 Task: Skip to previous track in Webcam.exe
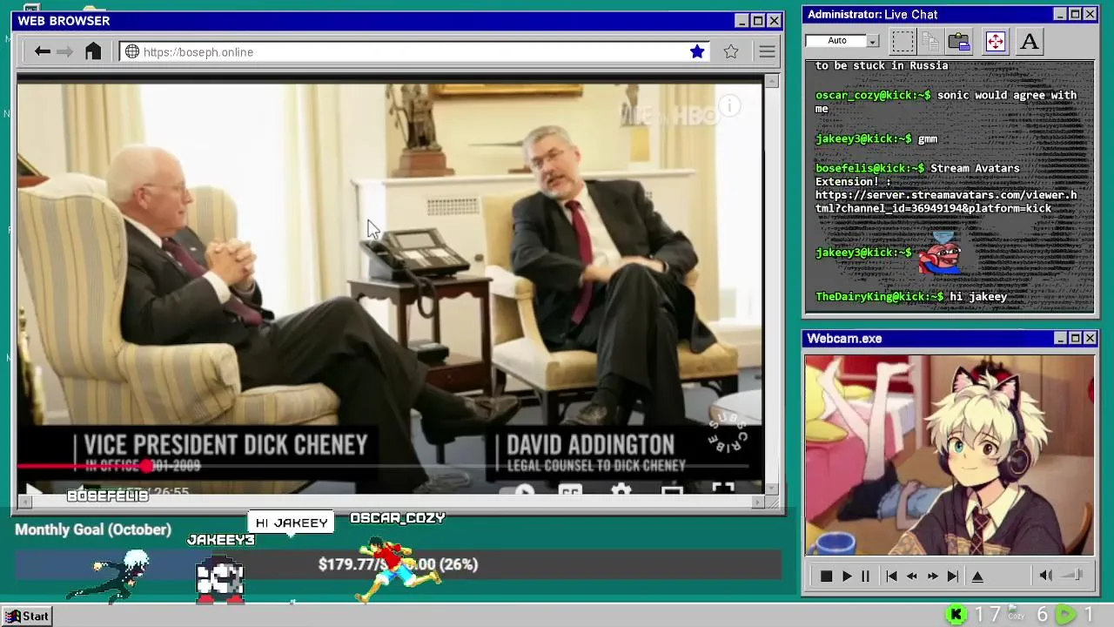pyautogui.click(x=891, y=576)
